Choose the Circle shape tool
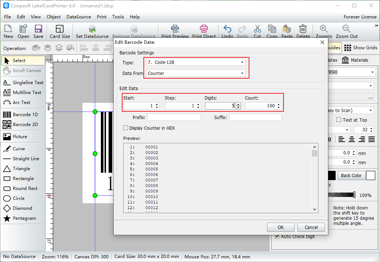The height and width of the screenshot is (262, 380). (23, 198)
